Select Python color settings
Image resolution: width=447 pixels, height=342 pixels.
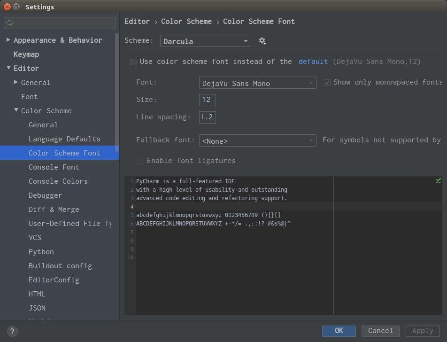click(x=41, y=252)
